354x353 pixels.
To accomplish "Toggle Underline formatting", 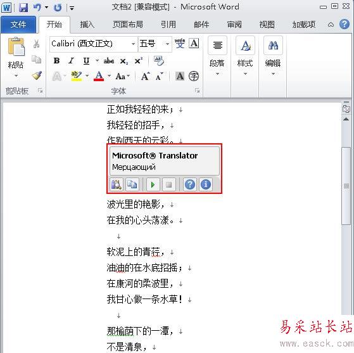I will coord(86,61).
